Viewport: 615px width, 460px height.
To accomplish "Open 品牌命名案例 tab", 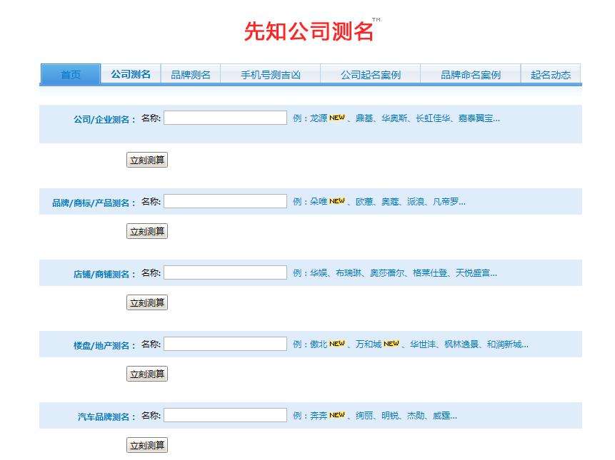I will 471,74.
